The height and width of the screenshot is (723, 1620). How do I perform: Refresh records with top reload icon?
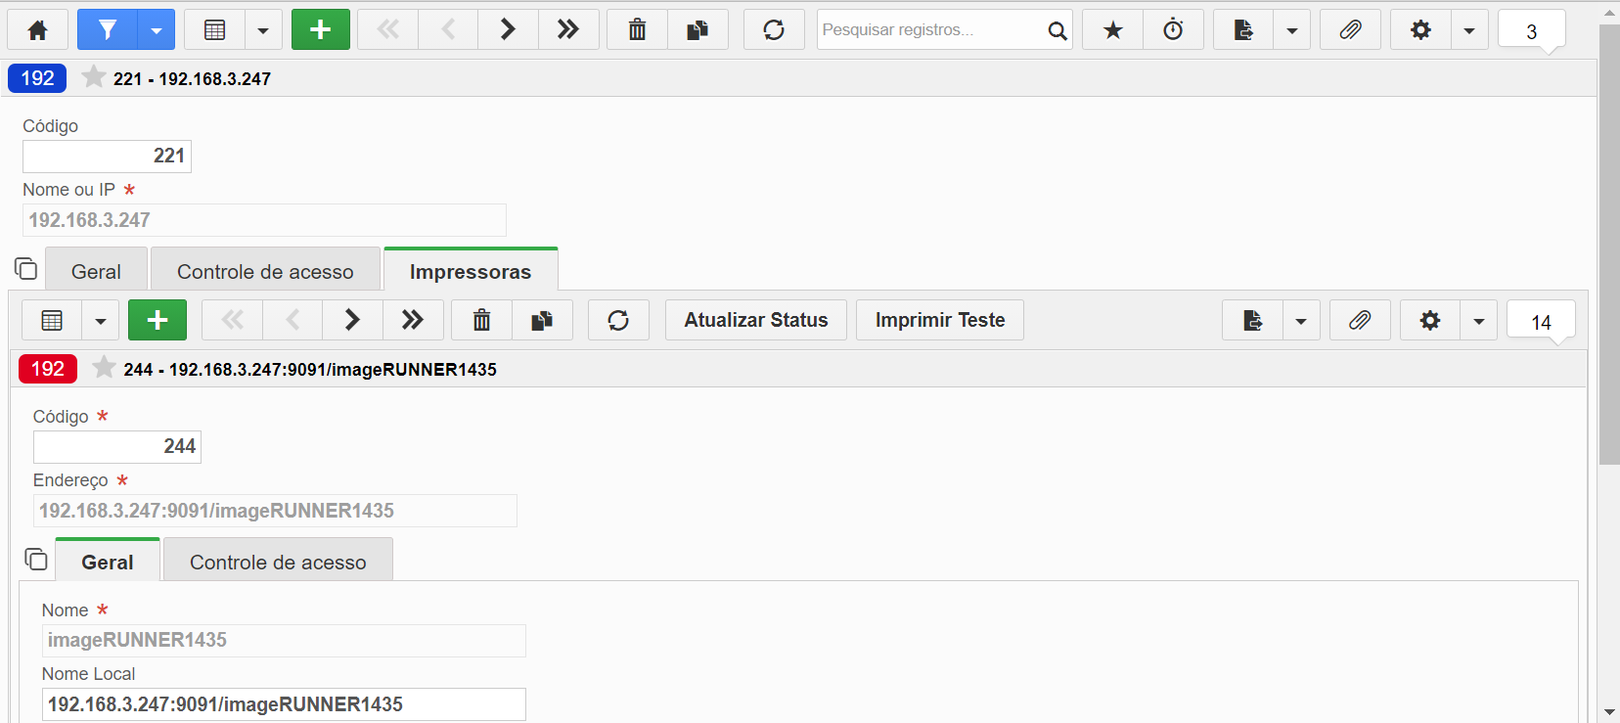[774, 30]
